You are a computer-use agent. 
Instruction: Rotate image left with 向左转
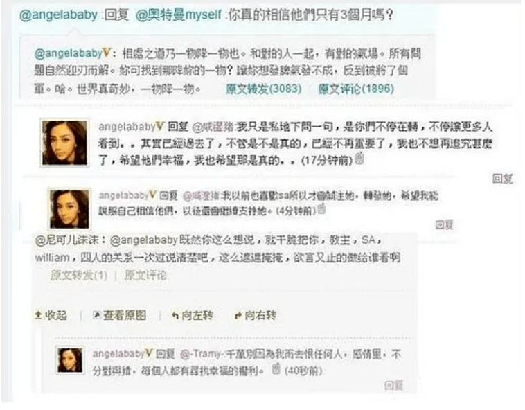click(x=193, y=315)
